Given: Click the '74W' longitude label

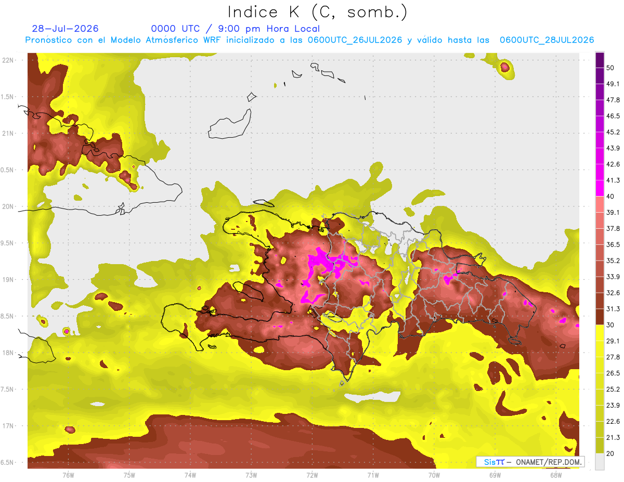Looking at the screenshot, I should pos(190,475).
